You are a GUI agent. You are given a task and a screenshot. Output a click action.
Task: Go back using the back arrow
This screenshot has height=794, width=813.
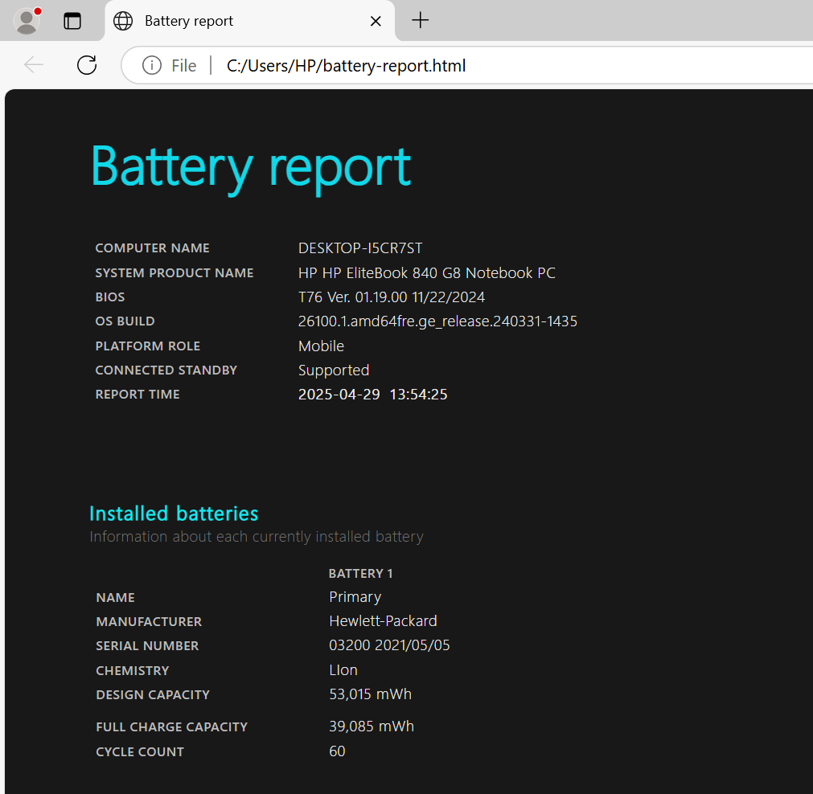[34, 65]
